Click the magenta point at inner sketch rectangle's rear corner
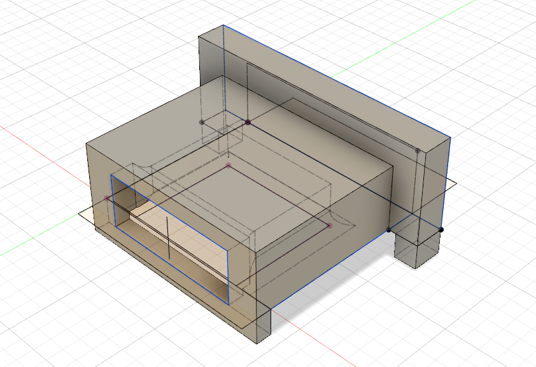 229,166
